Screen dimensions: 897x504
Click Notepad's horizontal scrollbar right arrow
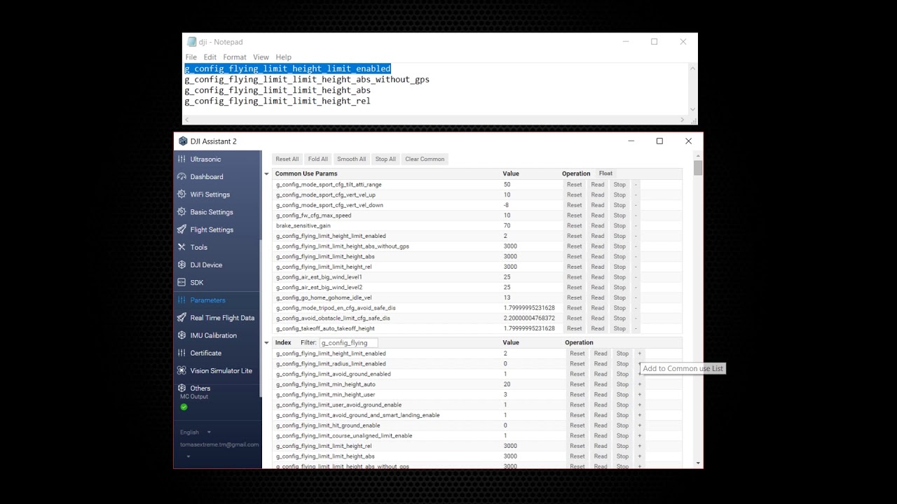click(x=682, y=120)
